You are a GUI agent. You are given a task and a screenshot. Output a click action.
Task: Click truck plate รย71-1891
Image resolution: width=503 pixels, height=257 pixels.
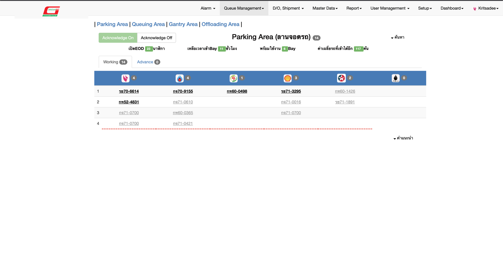pyautogui.click(x=345, y=102)
